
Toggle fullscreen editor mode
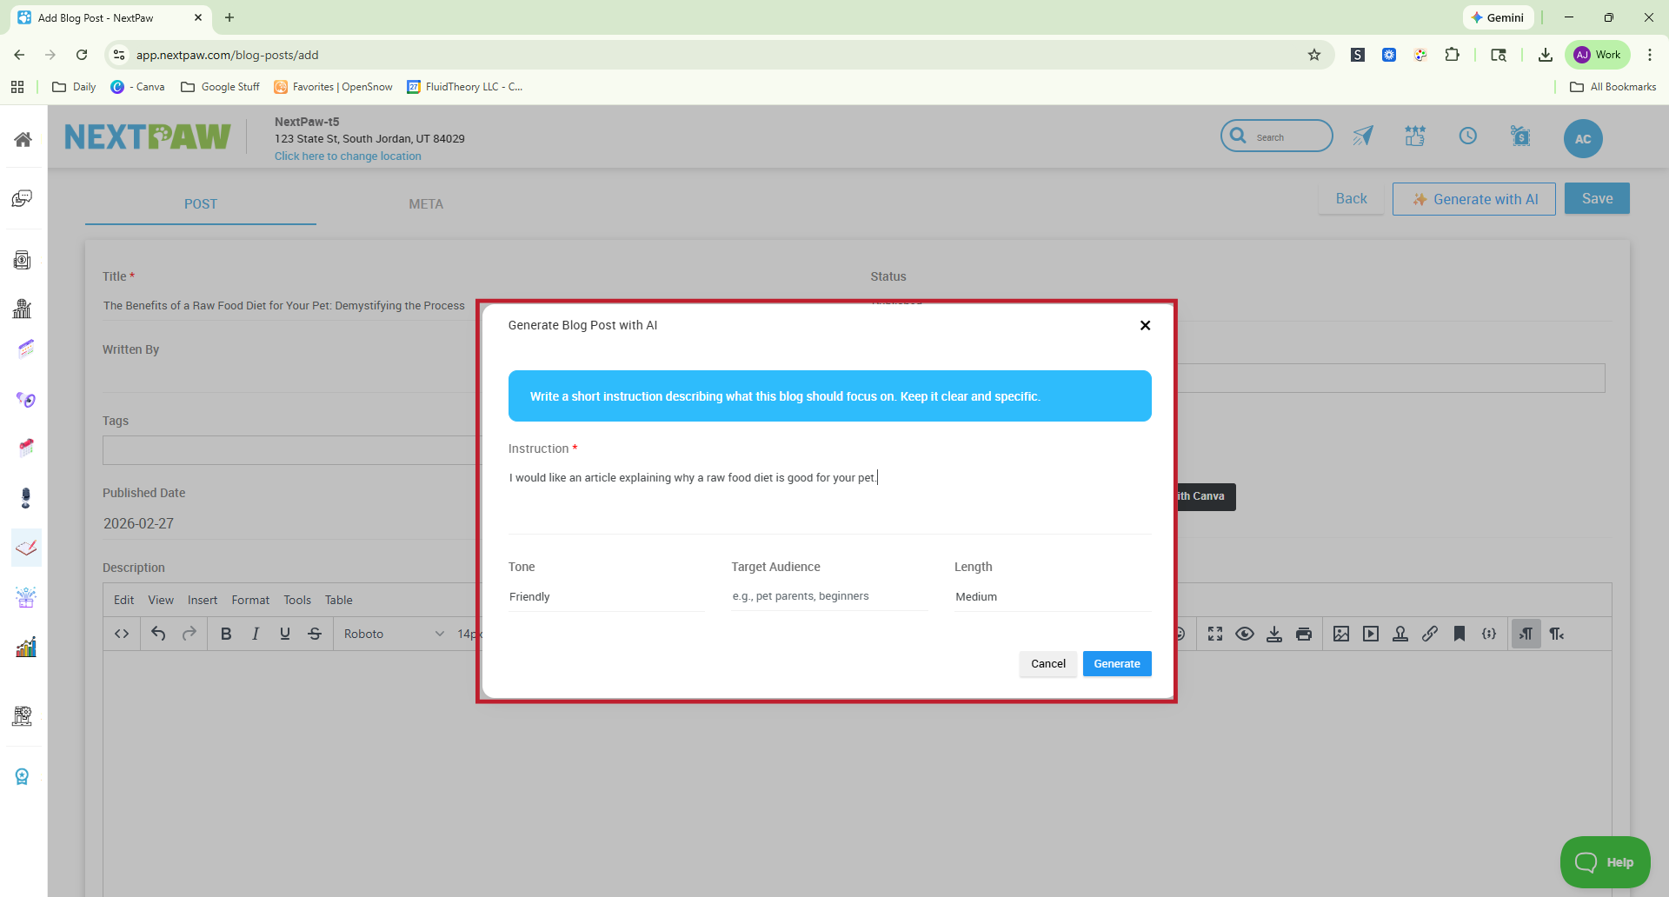pyautogui.click(x=1215, y=634)
